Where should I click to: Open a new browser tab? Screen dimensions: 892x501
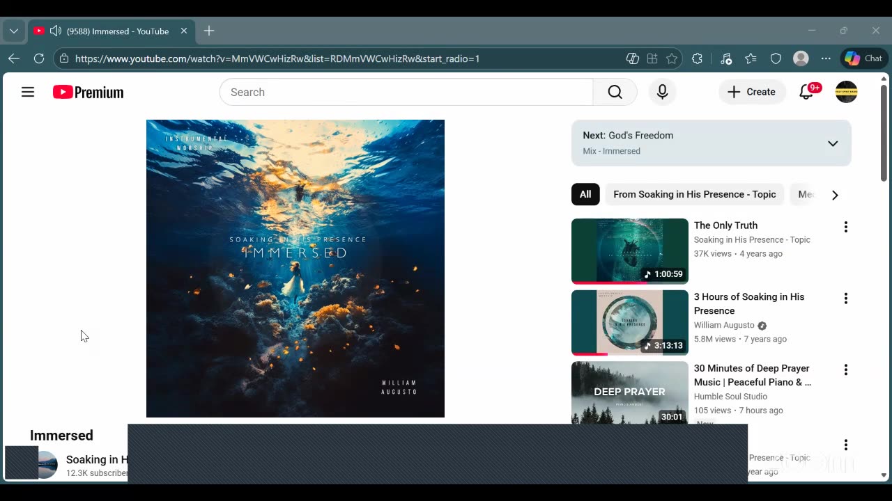[209, 31]
